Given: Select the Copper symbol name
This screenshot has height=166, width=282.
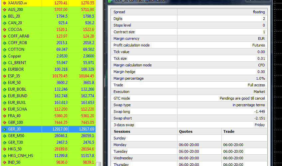Looking at the screenshot, I should coord(15,56).
